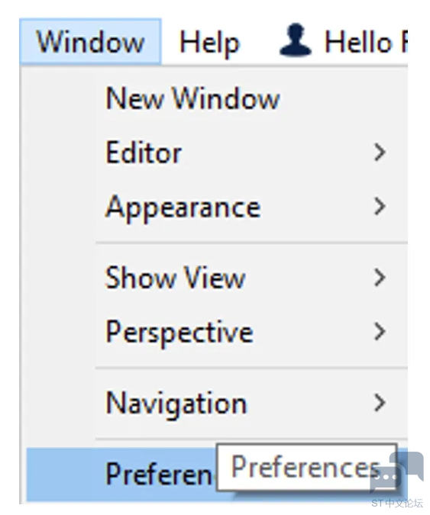Viewport: 430px width, 515px height.
Task: Open the Help menu
Action: [x=209, y=43]
